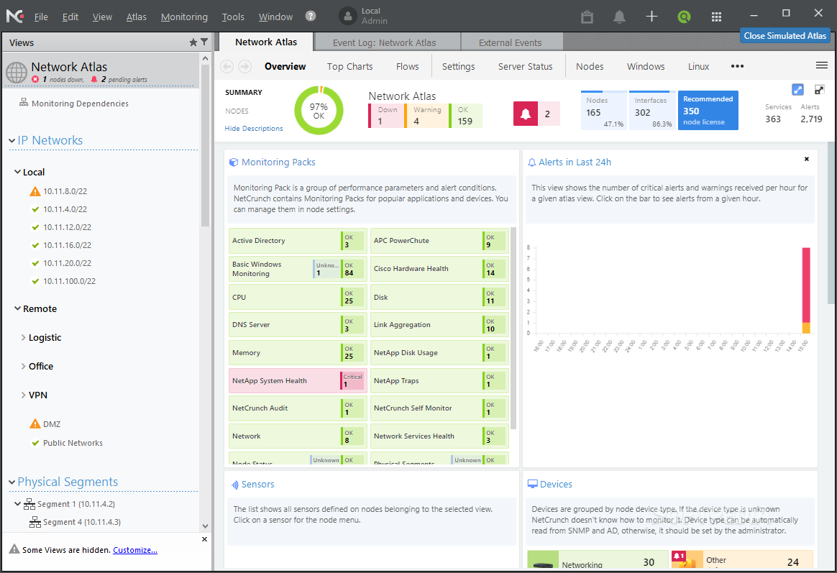Collapse the IP Networks section
This screenshot has width=837, height=573.
pos(12,141)
